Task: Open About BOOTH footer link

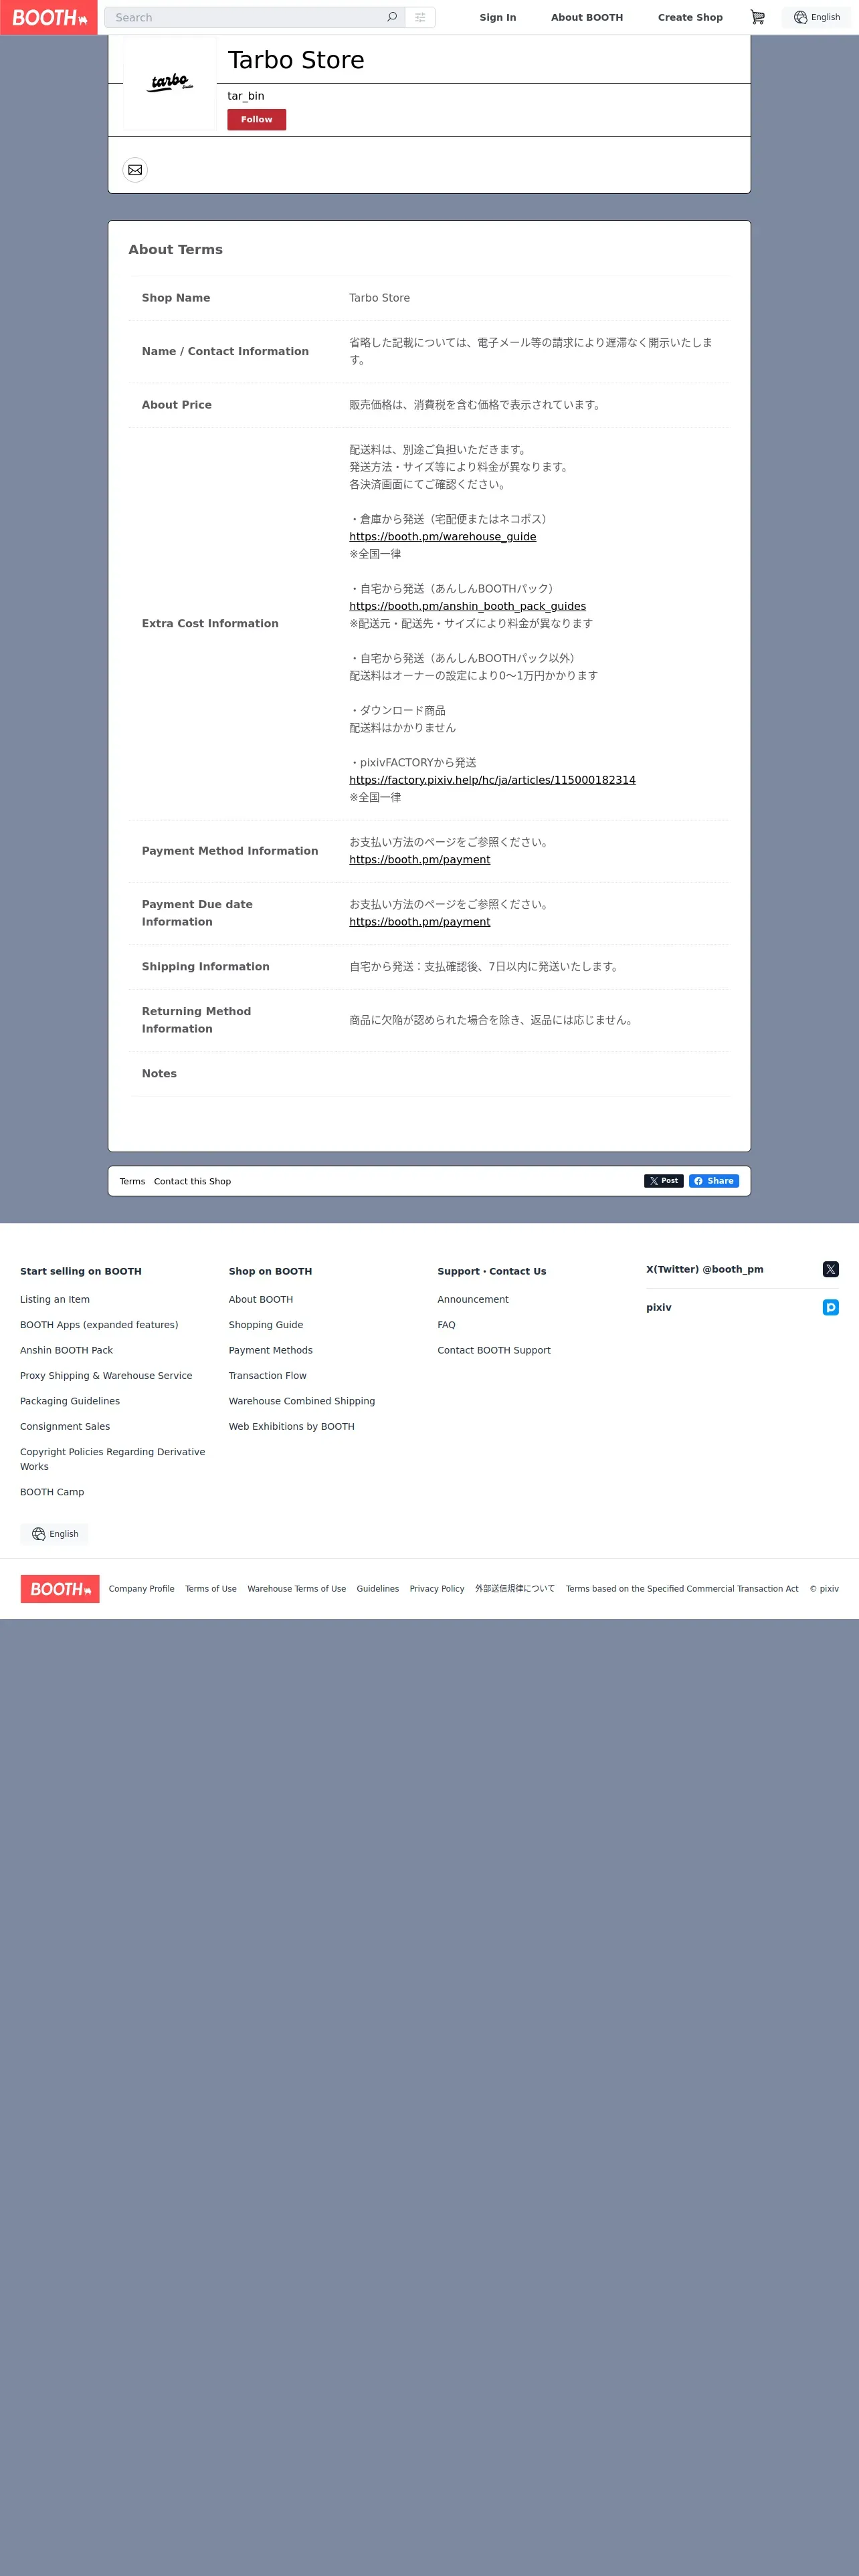Action: tap(261, 1299)
